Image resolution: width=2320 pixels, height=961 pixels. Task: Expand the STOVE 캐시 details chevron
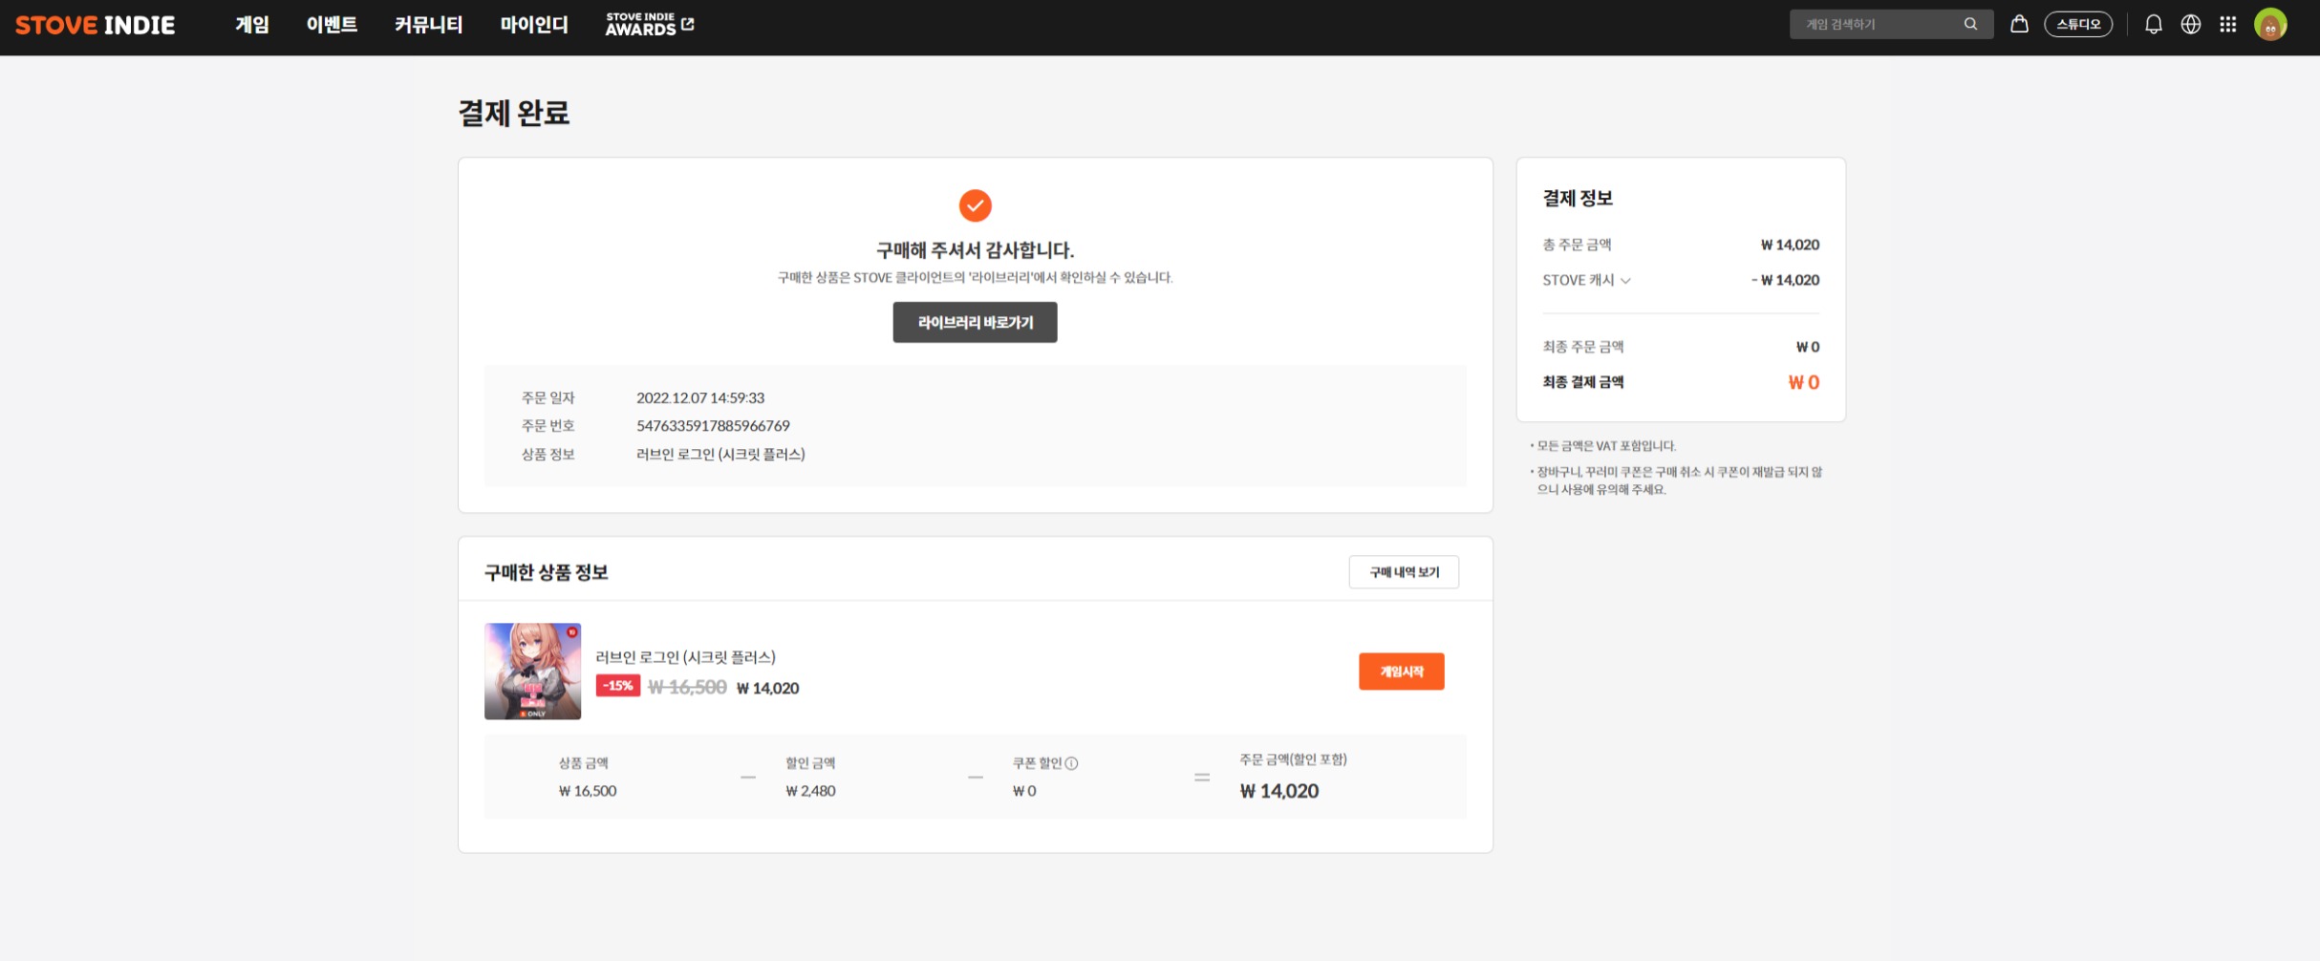1625,281
